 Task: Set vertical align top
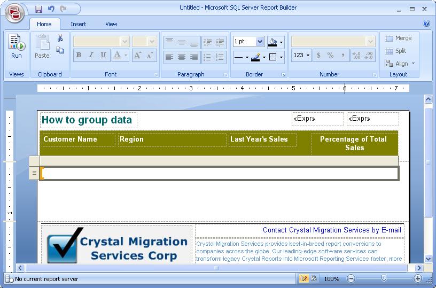pos(169,42)
